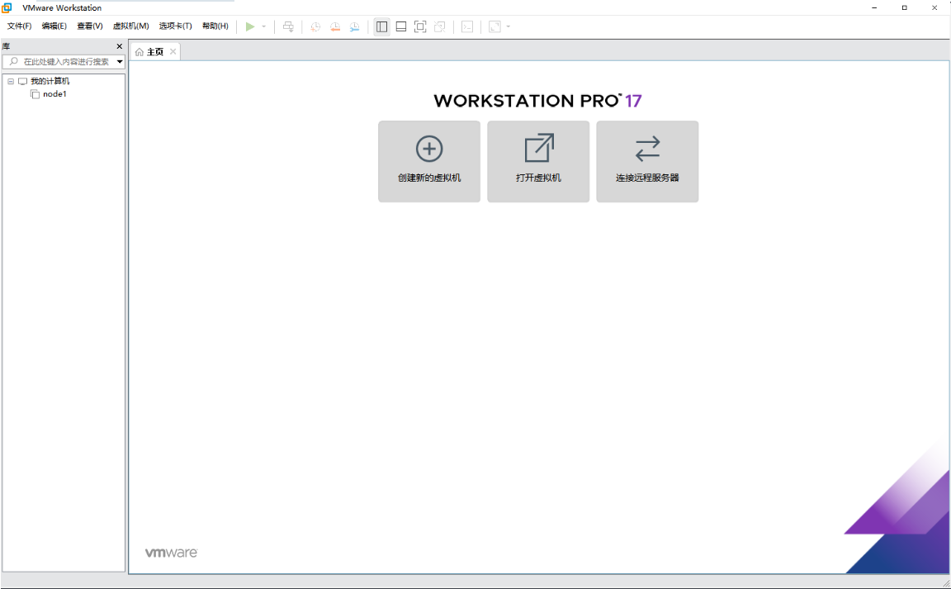Toggle the thumbnail bar view icon
Screen dimensions: 951x589
[x=401, y=26]
